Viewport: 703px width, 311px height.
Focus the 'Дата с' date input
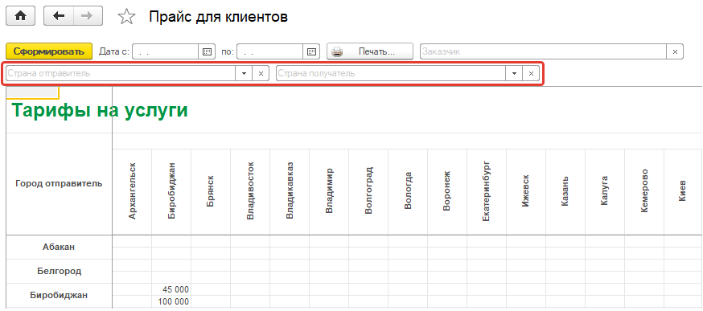click(x=166, y=51)
